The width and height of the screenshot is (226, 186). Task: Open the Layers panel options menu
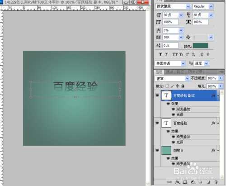[221, 72]
